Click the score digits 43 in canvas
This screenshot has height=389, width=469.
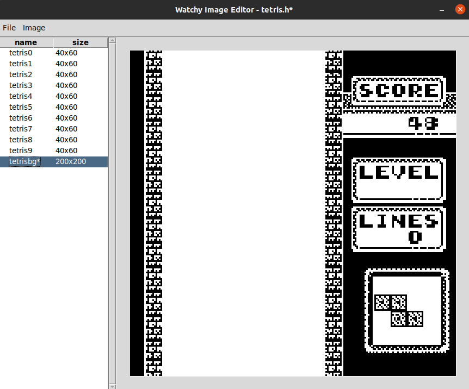point(423,123)
